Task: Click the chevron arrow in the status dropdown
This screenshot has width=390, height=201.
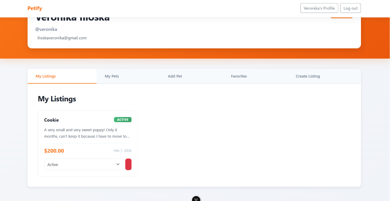Action: pos(118,165)
